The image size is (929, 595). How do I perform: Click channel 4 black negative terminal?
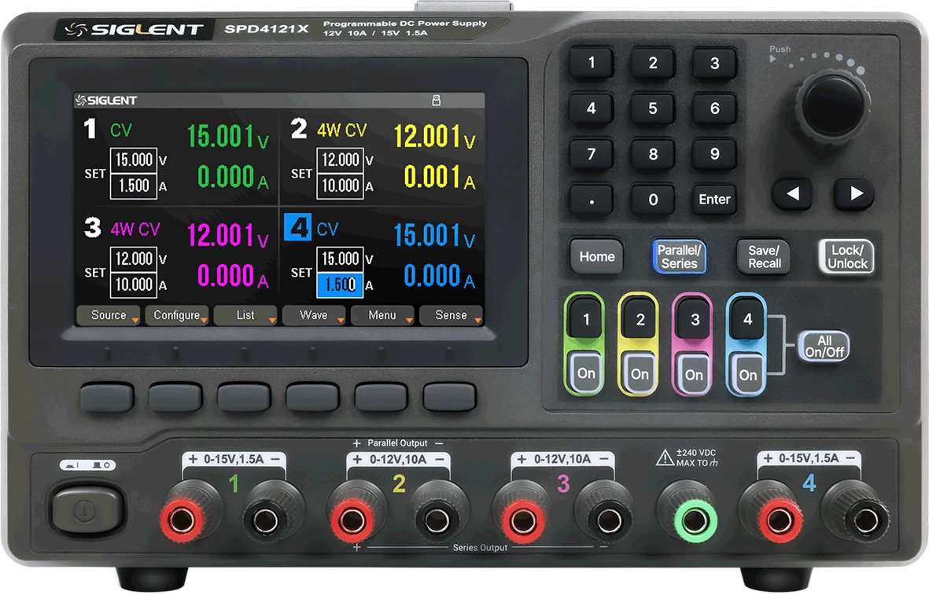861,518
